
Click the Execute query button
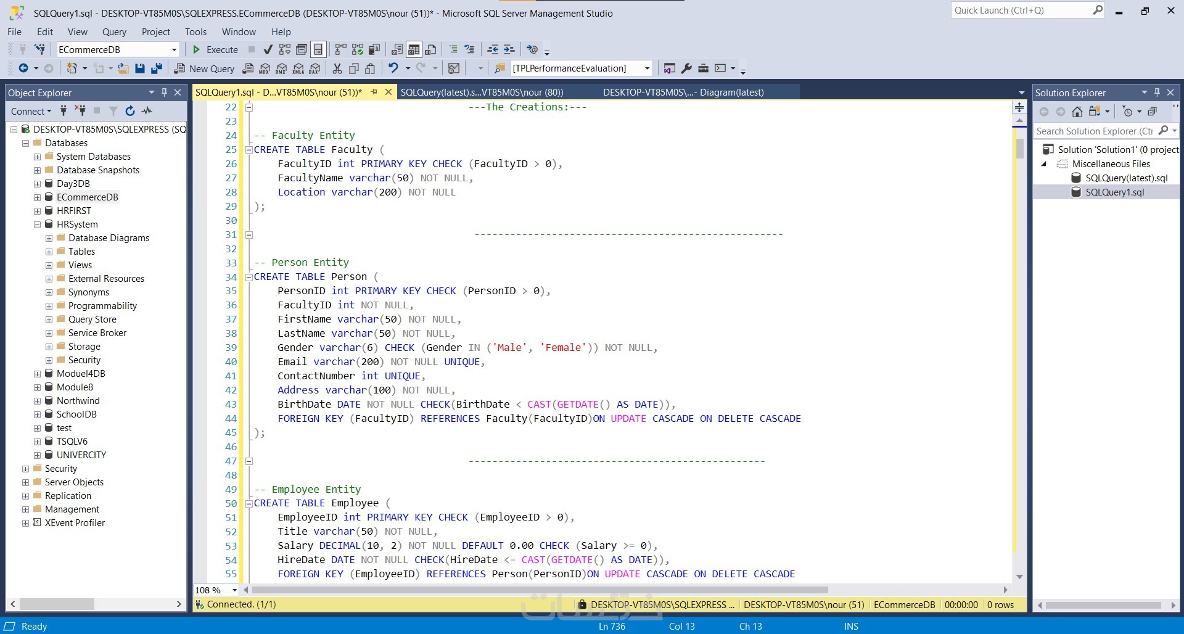(215, 49)
